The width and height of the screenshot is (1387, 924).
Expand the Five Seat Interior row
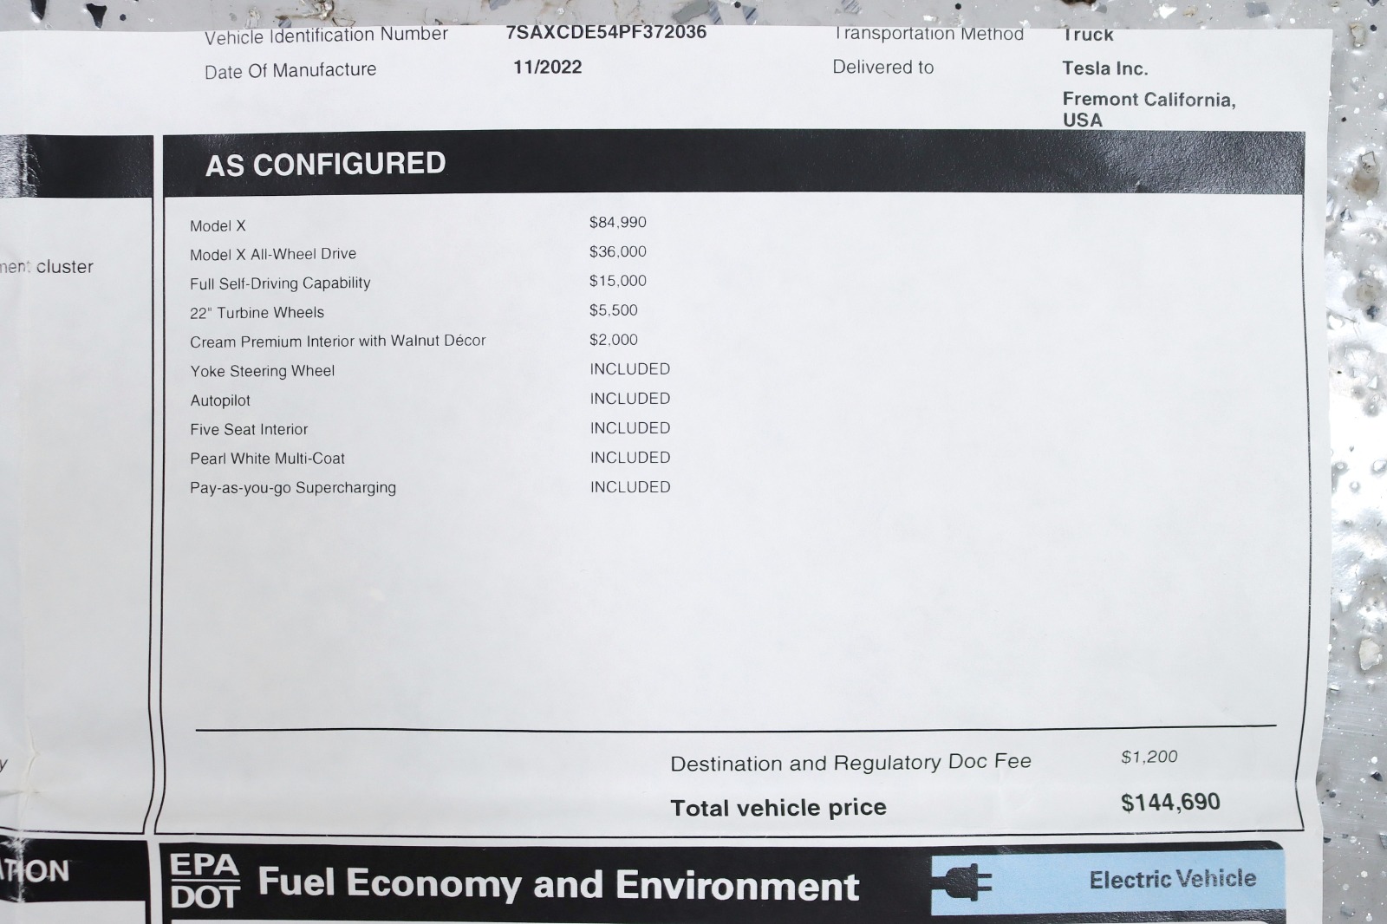(x=251, y=428)
